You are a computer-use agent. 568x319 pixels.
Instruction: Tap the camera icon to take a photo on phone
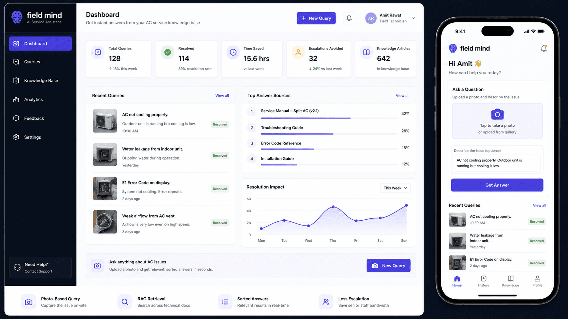[x=497, y=114]
